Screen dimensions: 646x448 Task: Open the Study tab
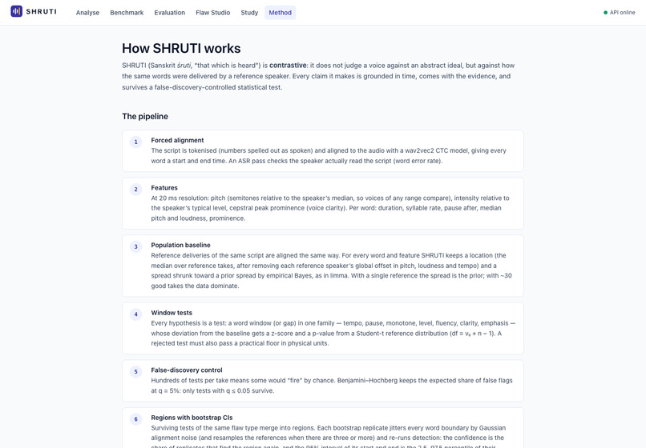249,13
